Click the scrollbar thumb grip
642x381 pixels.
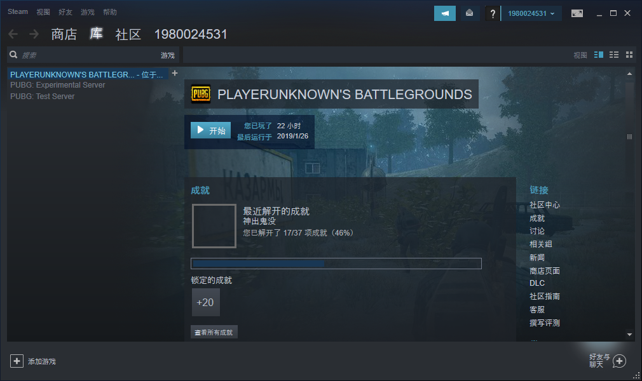click(x=629, y=137)
